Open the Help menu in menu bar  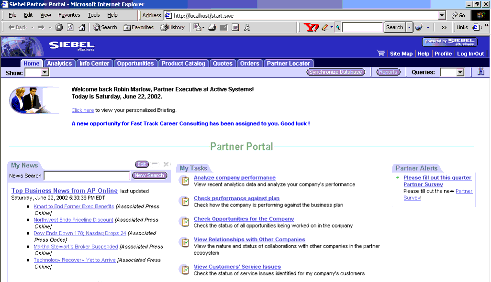(x=112, y=15)
